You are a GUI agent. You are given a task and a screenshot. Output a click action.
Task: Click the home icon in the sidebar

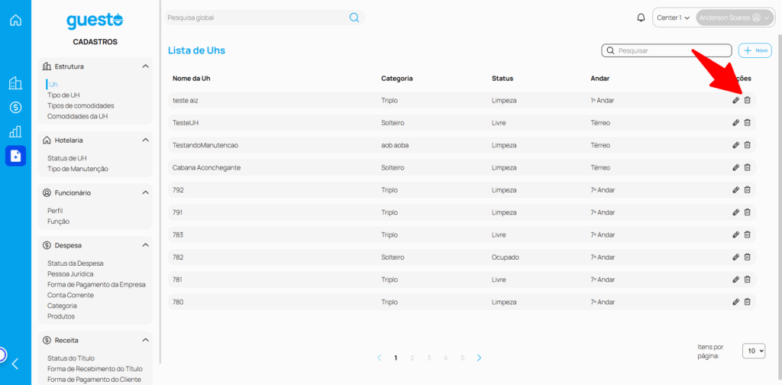click(15, 20)
